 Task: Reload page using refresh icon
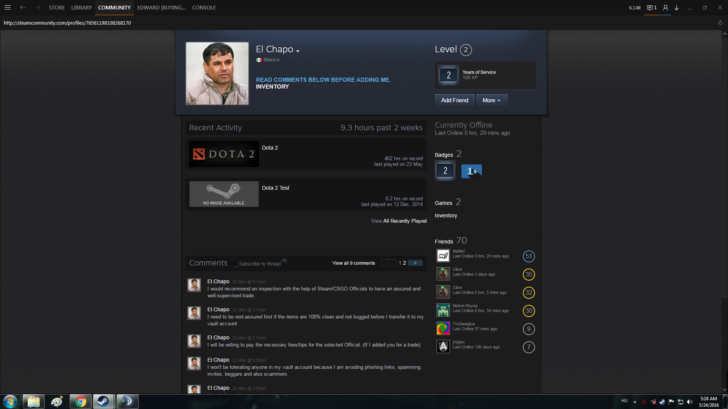720,23
